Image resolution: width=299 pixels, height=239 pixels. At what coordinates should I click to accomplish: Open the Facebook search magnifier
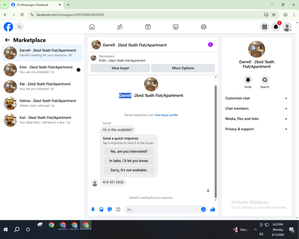click(20, 27)
